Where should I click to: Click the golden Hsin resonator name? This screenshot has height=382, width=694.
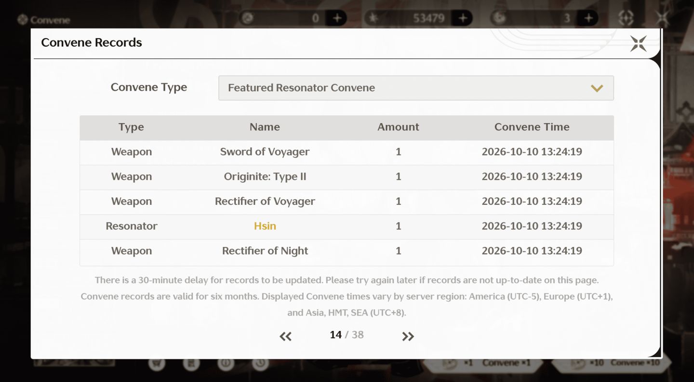(x=265, y=226)
